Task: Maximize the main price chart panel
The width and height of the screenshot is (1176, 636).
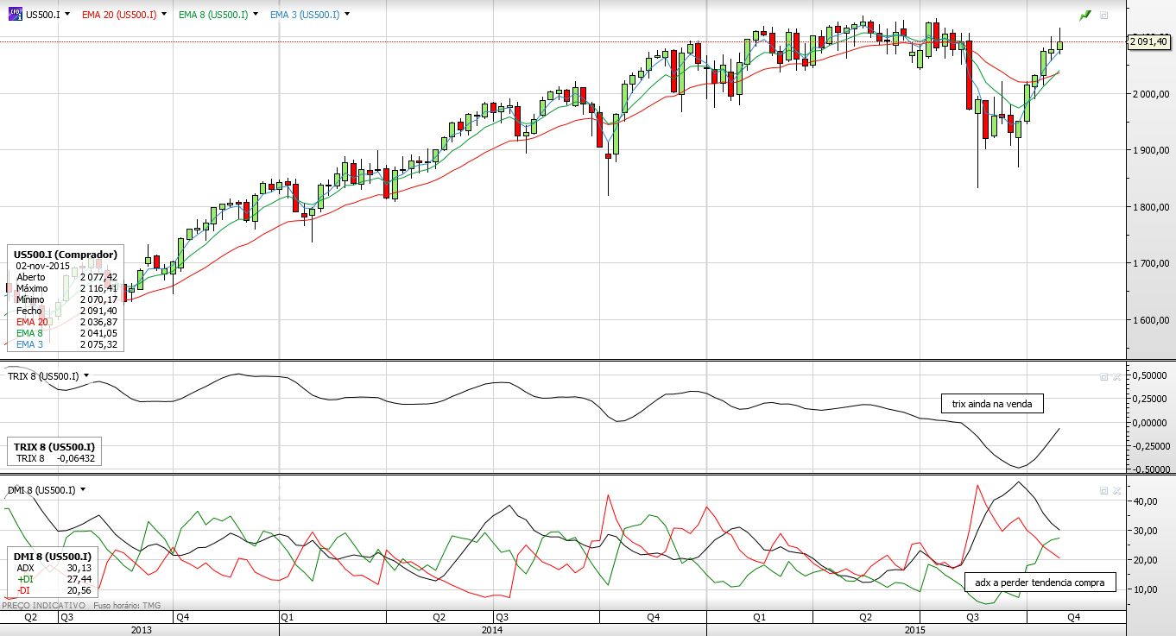Action: point(1103,16)
